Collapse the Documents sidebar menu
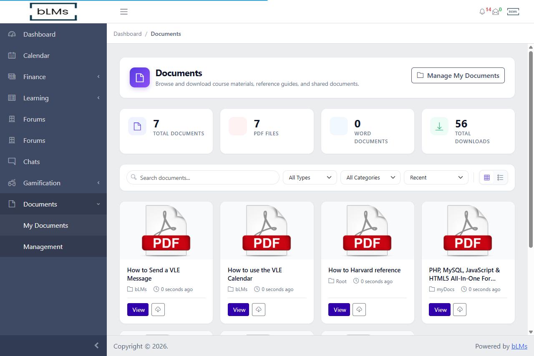534x356 pixels. point(53,204)
